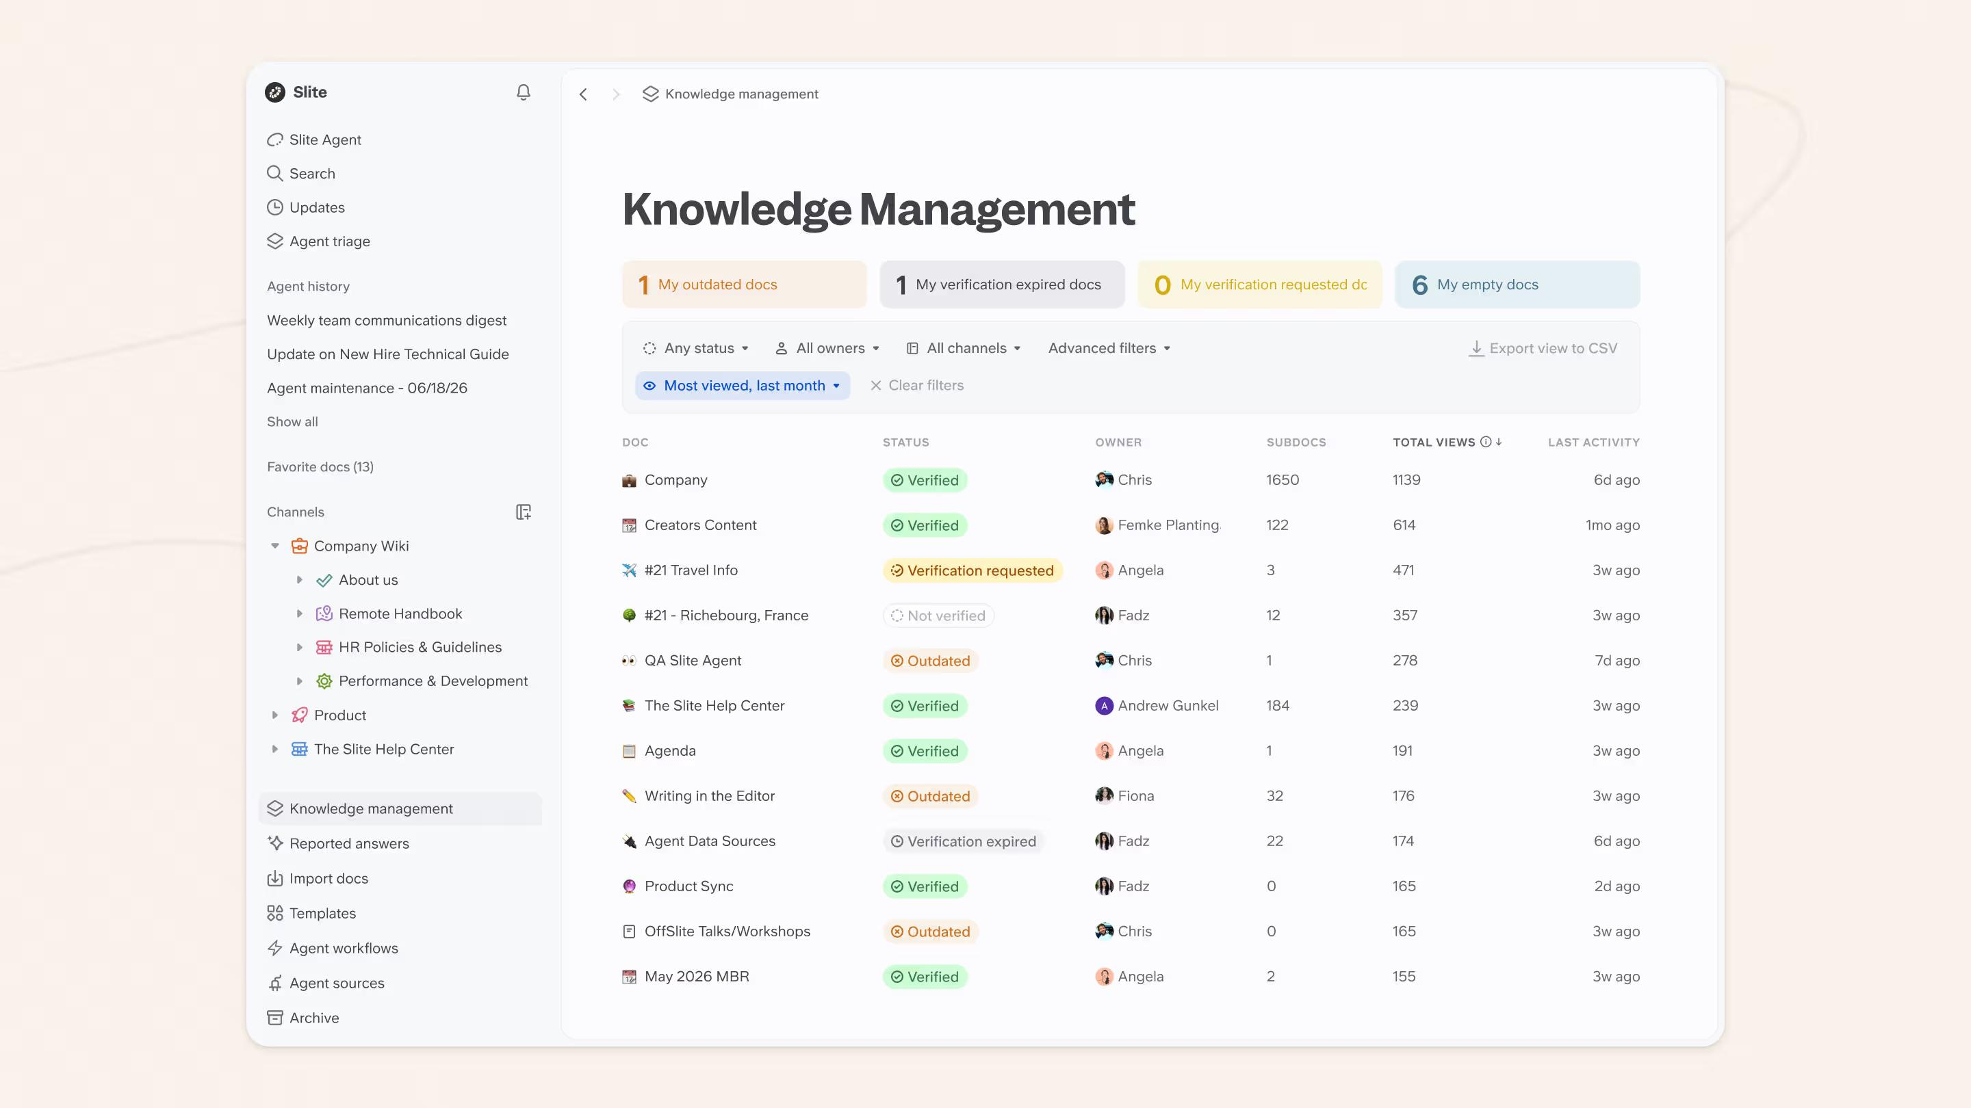The image size is (1971, 1108).
Task: Click owner Fiona avatar
Action: [1104, 796]
